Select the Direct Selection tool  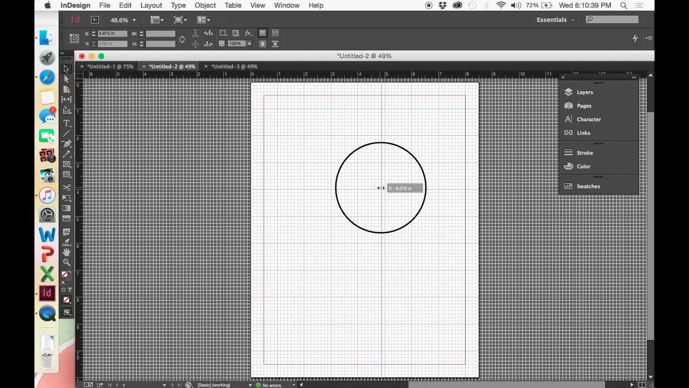(x=67, y=79)
